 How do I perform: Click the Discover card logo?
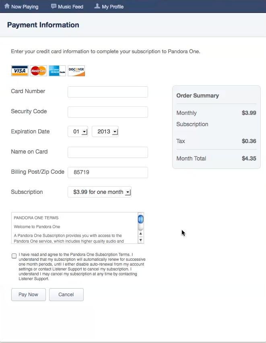pos(76,71)
